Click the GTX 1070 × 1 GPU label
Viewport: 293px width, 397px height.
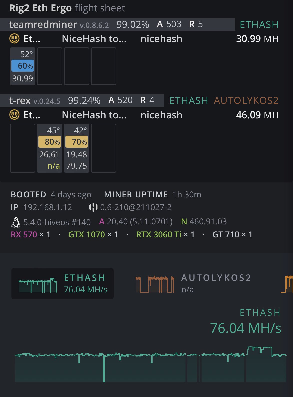pos(93,234)
